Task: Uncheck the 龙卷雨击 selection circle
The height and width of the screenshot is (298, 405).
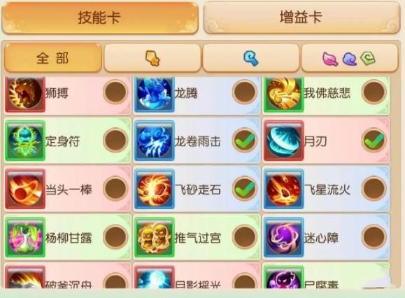Action: 245,141
